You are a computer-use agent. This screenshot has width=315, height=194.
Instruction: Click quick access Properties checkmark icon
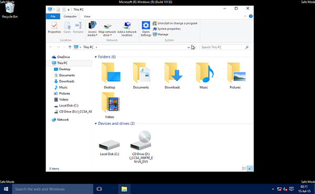[58, 9]
